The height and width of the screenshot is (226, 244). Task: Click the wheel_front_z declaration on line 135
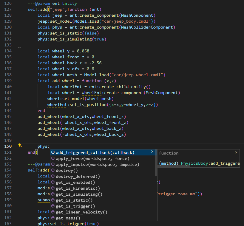point(68,57)
